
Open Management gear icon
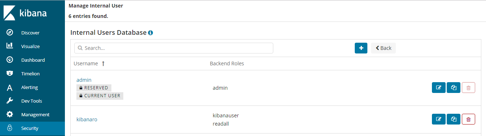(10, 114)
